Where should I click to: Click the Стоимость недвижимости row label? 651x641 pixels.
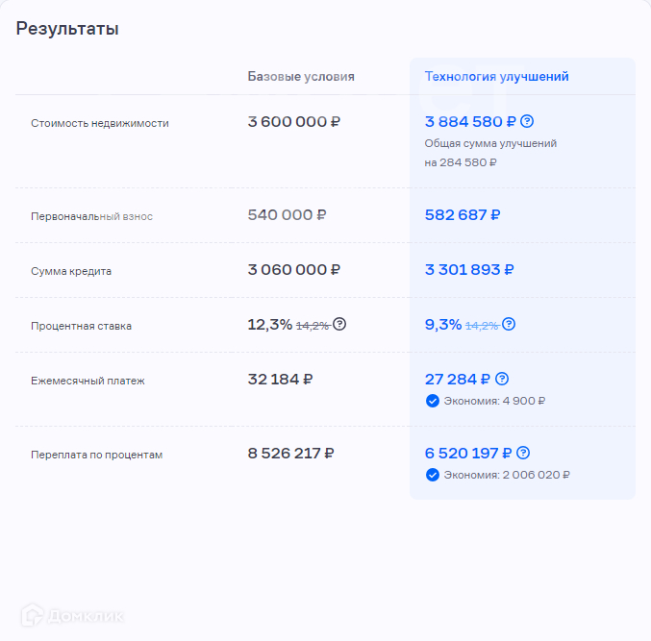coord(100,123)
